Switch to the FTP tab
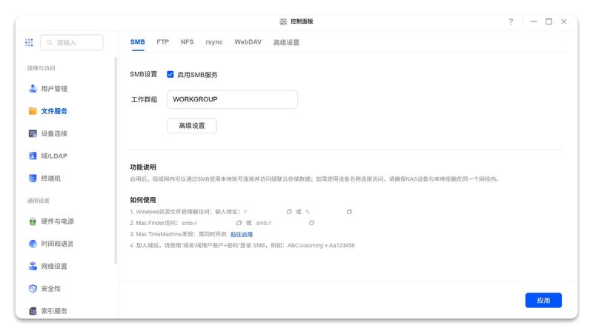 click(162, 42)
